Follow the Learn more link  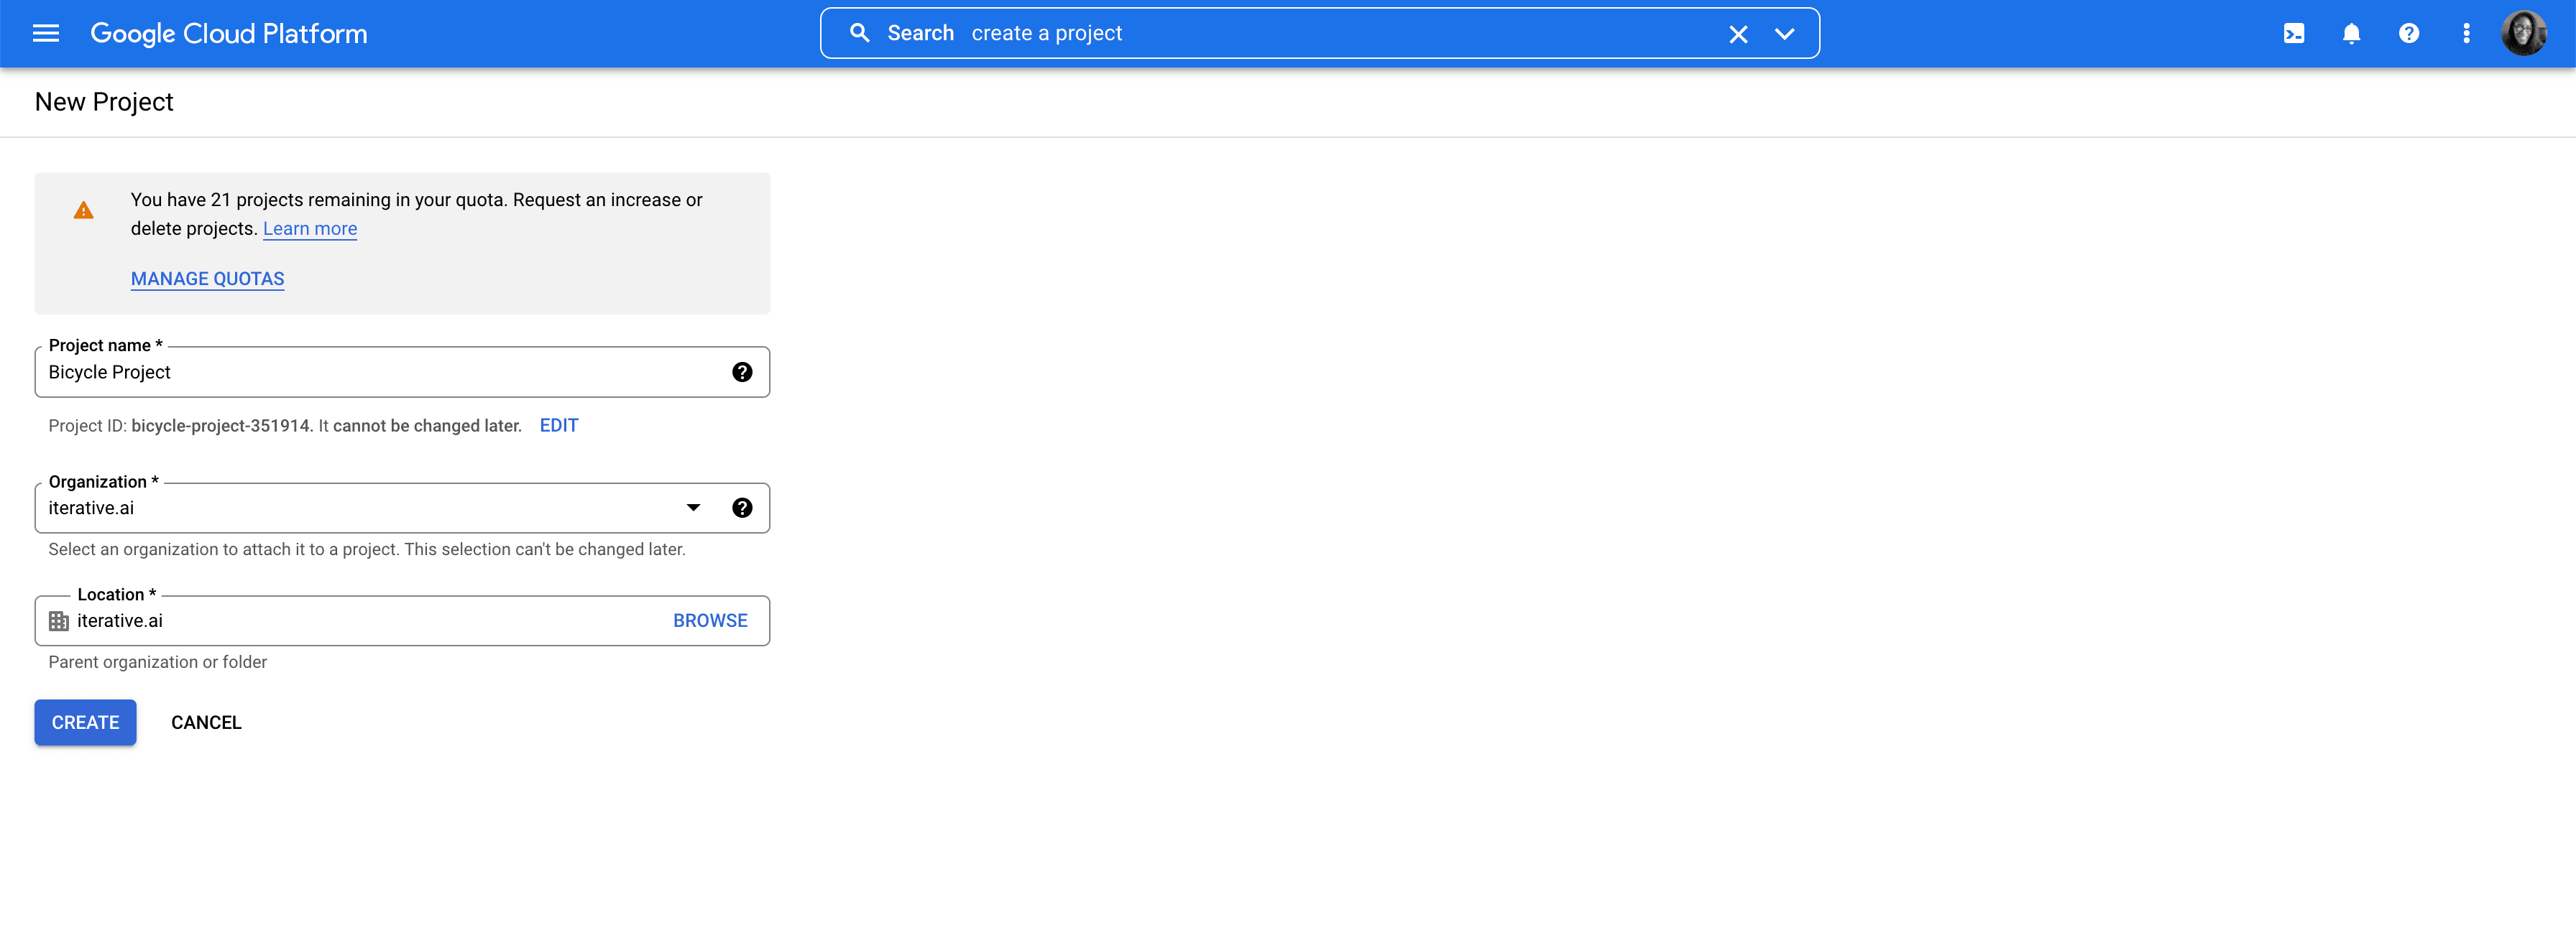pyautogui.click(x=310, y=229)
